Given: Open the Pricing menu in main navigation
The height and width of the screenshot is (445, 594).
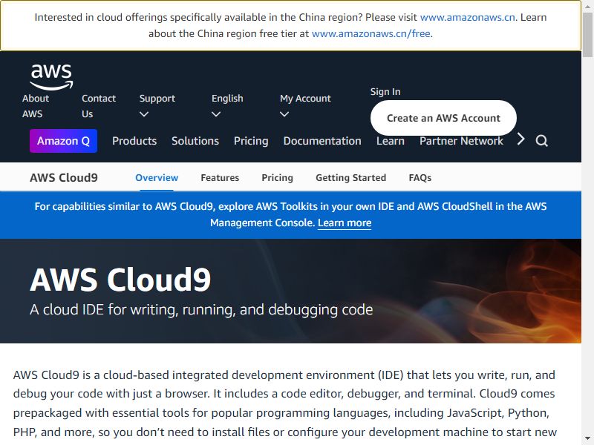Looking at the screenshot, I should tap(251, 141).
